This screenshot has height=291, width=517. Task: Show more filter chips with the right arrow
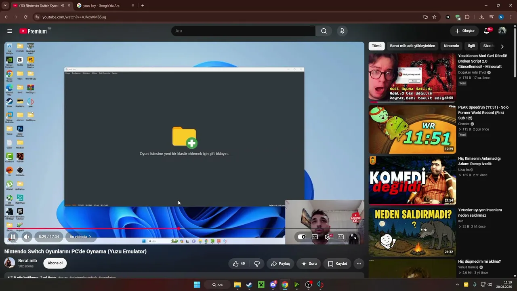click(x=502, y=46)
